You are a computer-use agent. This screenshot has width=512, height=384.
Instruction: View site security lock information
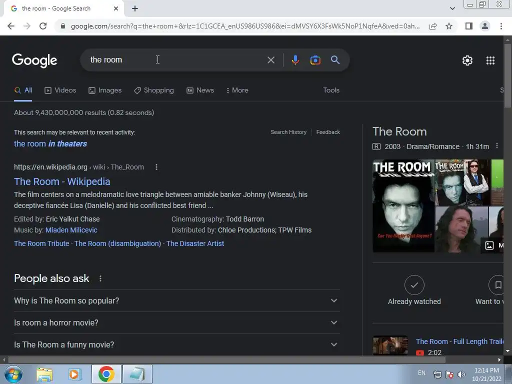point(63,26)
